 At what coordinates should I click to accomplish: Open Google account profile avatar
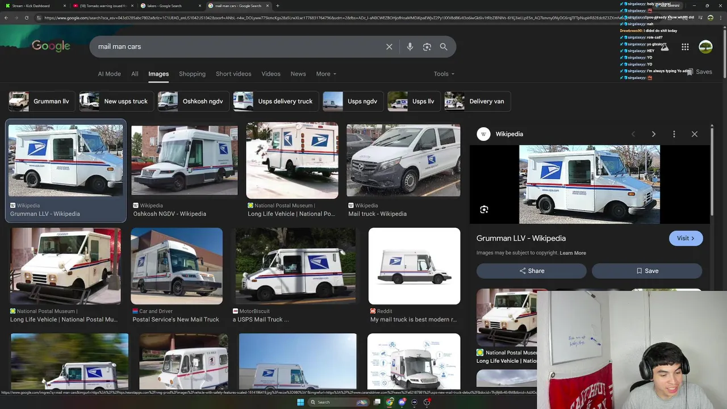point(705,47)
